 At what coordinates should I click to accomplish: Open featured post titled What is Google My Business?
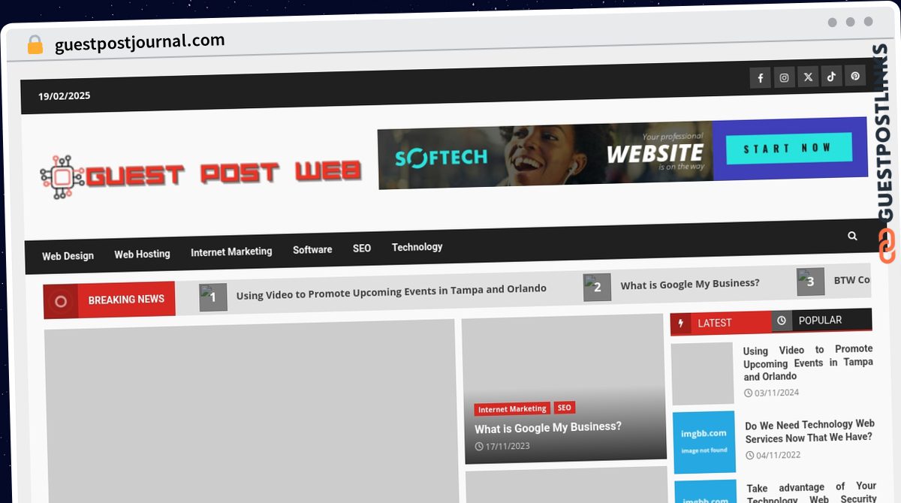548,428
